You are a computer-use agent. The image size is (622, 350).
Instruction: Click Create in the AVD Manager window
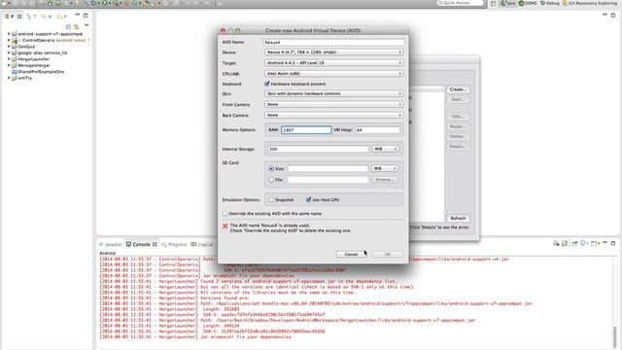click(458, 89)
